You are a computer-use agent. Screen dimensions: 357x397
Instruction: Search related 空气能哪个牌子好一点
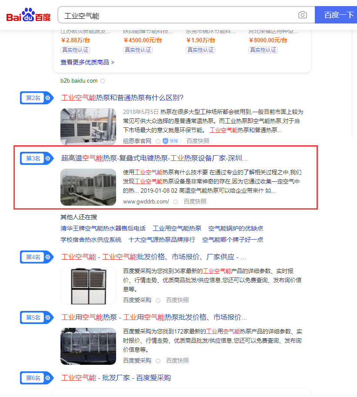coord(233,240)
